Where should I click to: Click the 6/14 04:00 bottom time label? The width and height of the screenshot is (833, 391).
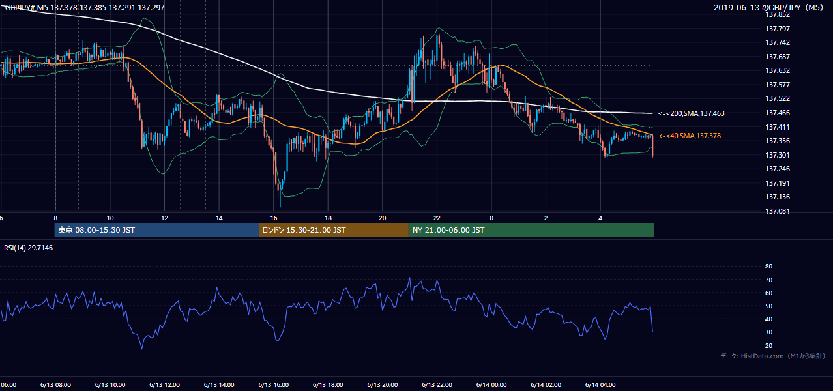tap(600, 384)
